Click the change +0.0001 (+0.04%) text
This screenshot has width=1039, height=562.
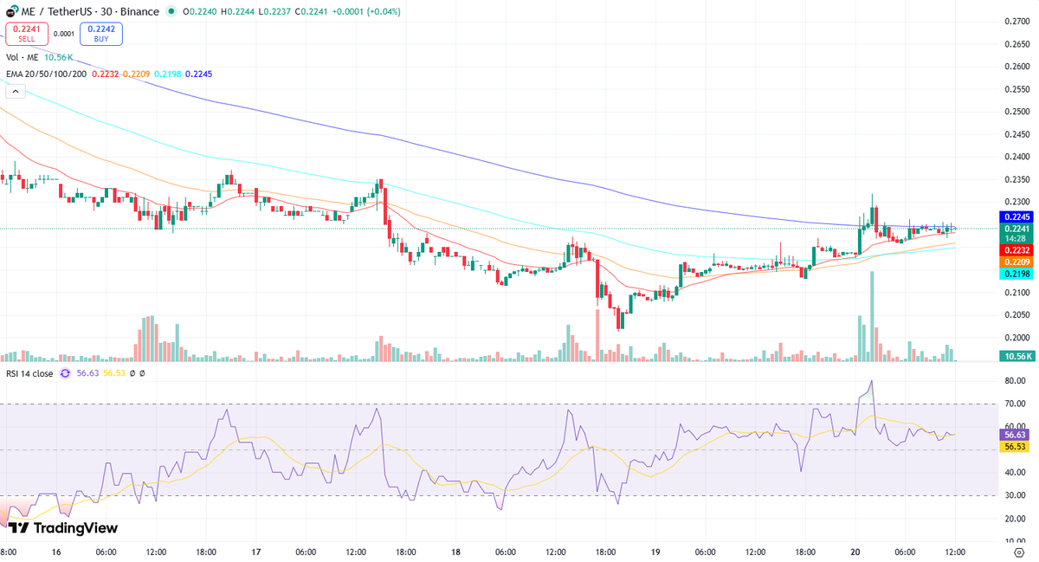[x=366, y=12]
